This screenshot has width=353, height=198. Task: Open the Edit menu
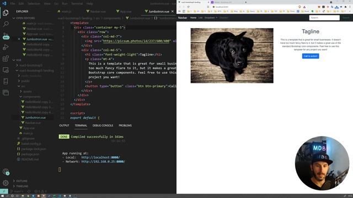click(x=21, y=4)
